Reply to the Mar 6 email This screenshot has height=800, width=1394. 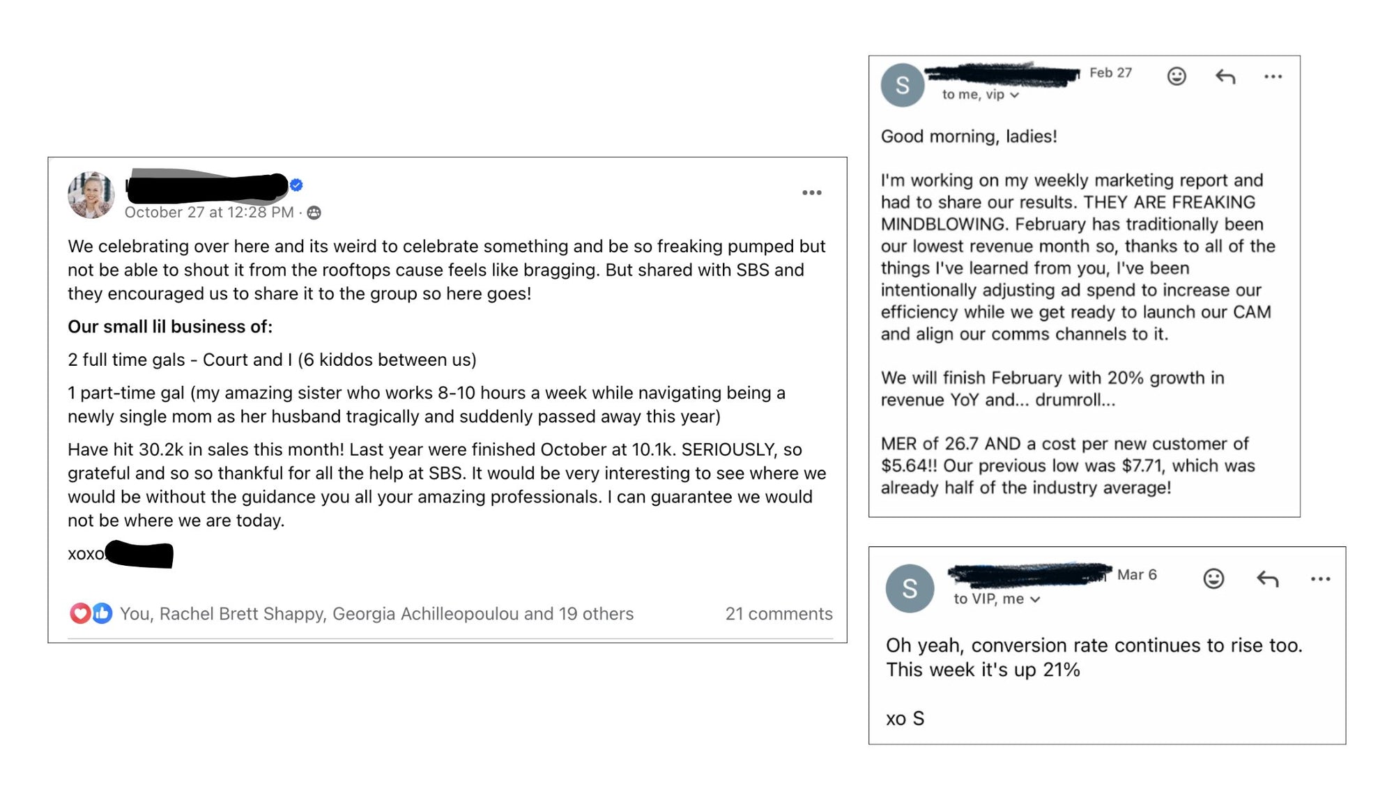pyautogui.click(x=1267, y=578)
